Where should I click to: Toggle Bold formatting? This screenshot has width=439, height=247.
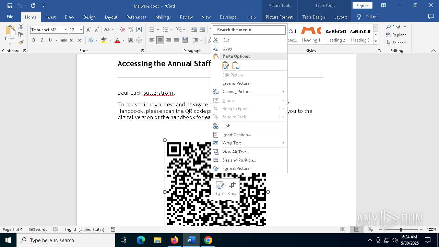[x=34, y=40]
